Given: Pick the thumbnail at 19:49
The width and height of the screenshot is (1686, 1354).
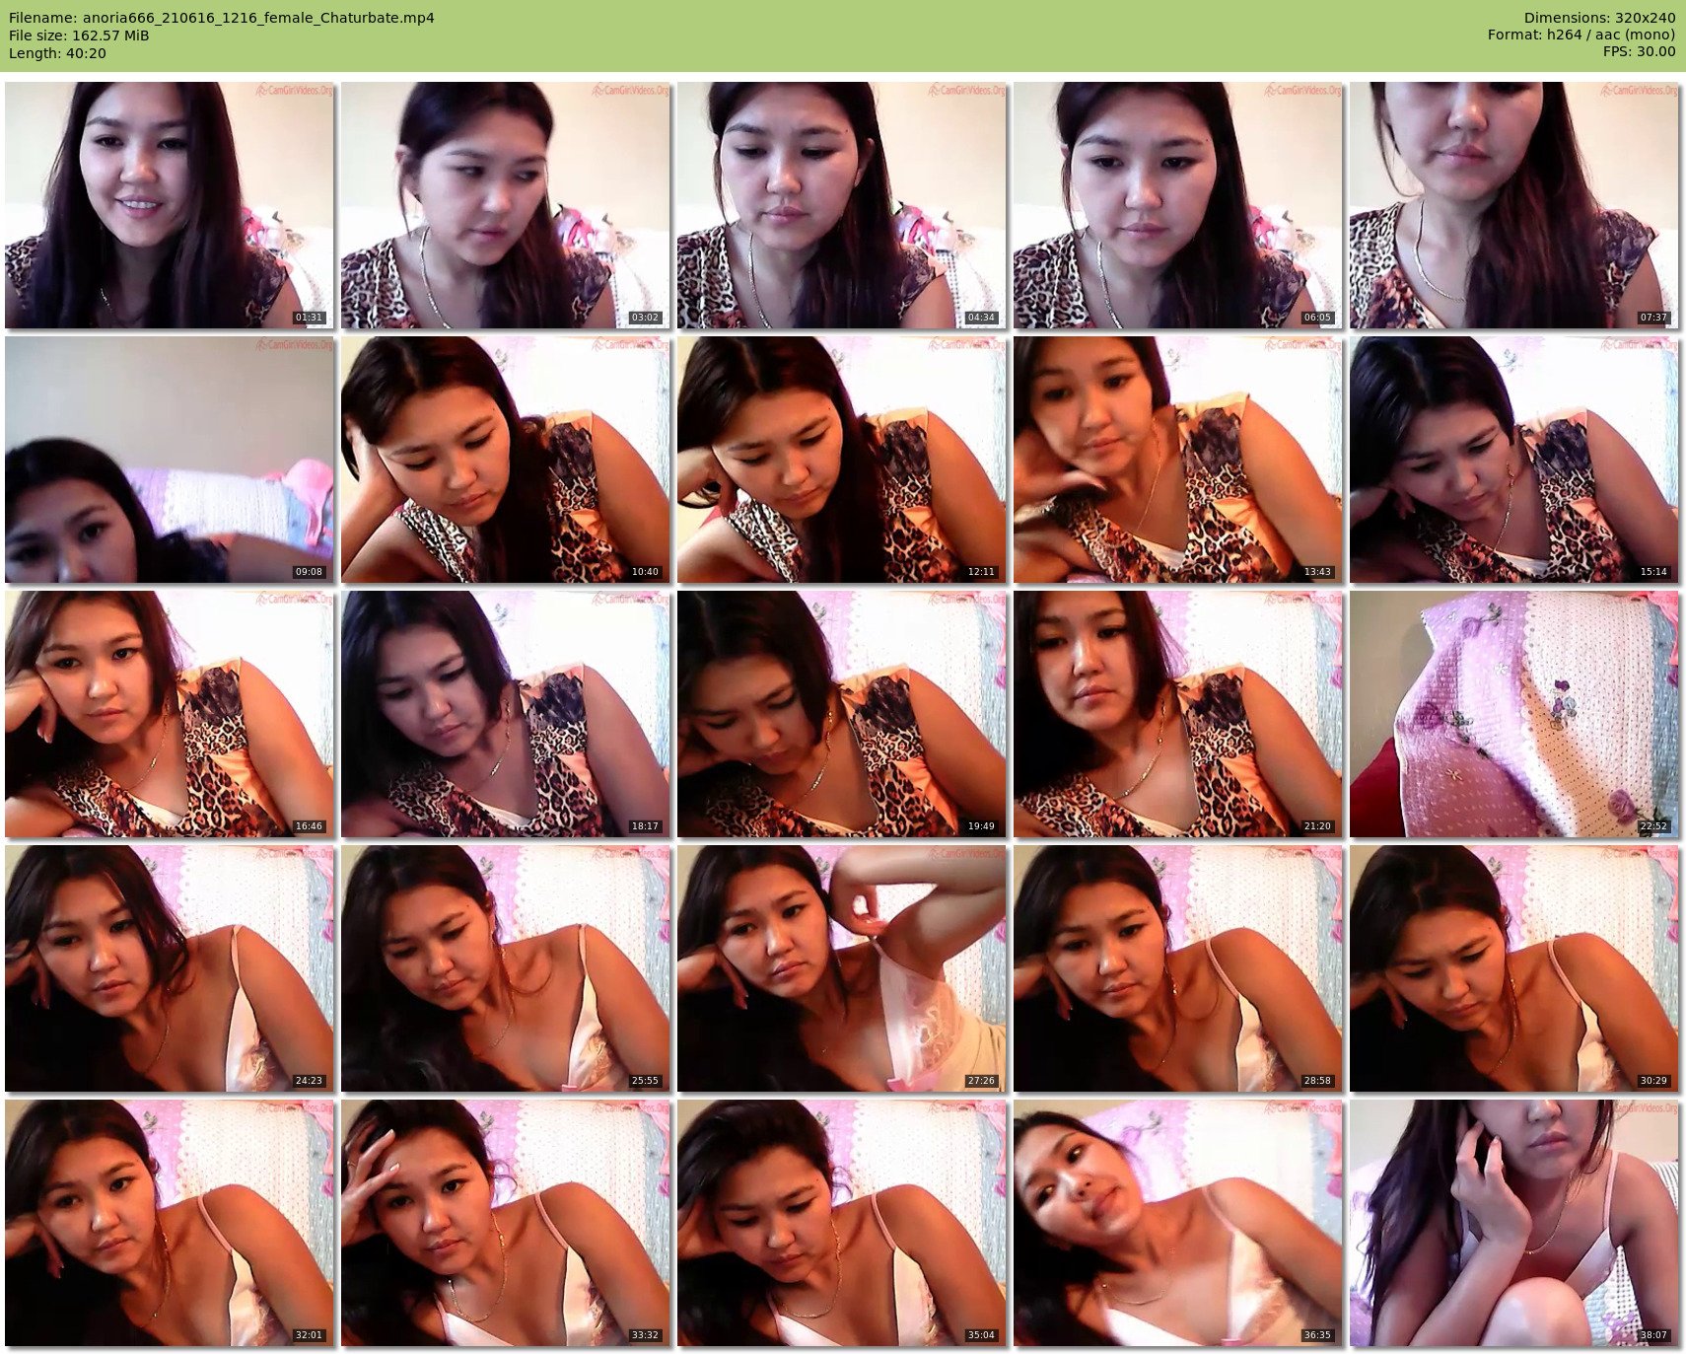Looking at the screenshot, I should click(x=842, y=714).
